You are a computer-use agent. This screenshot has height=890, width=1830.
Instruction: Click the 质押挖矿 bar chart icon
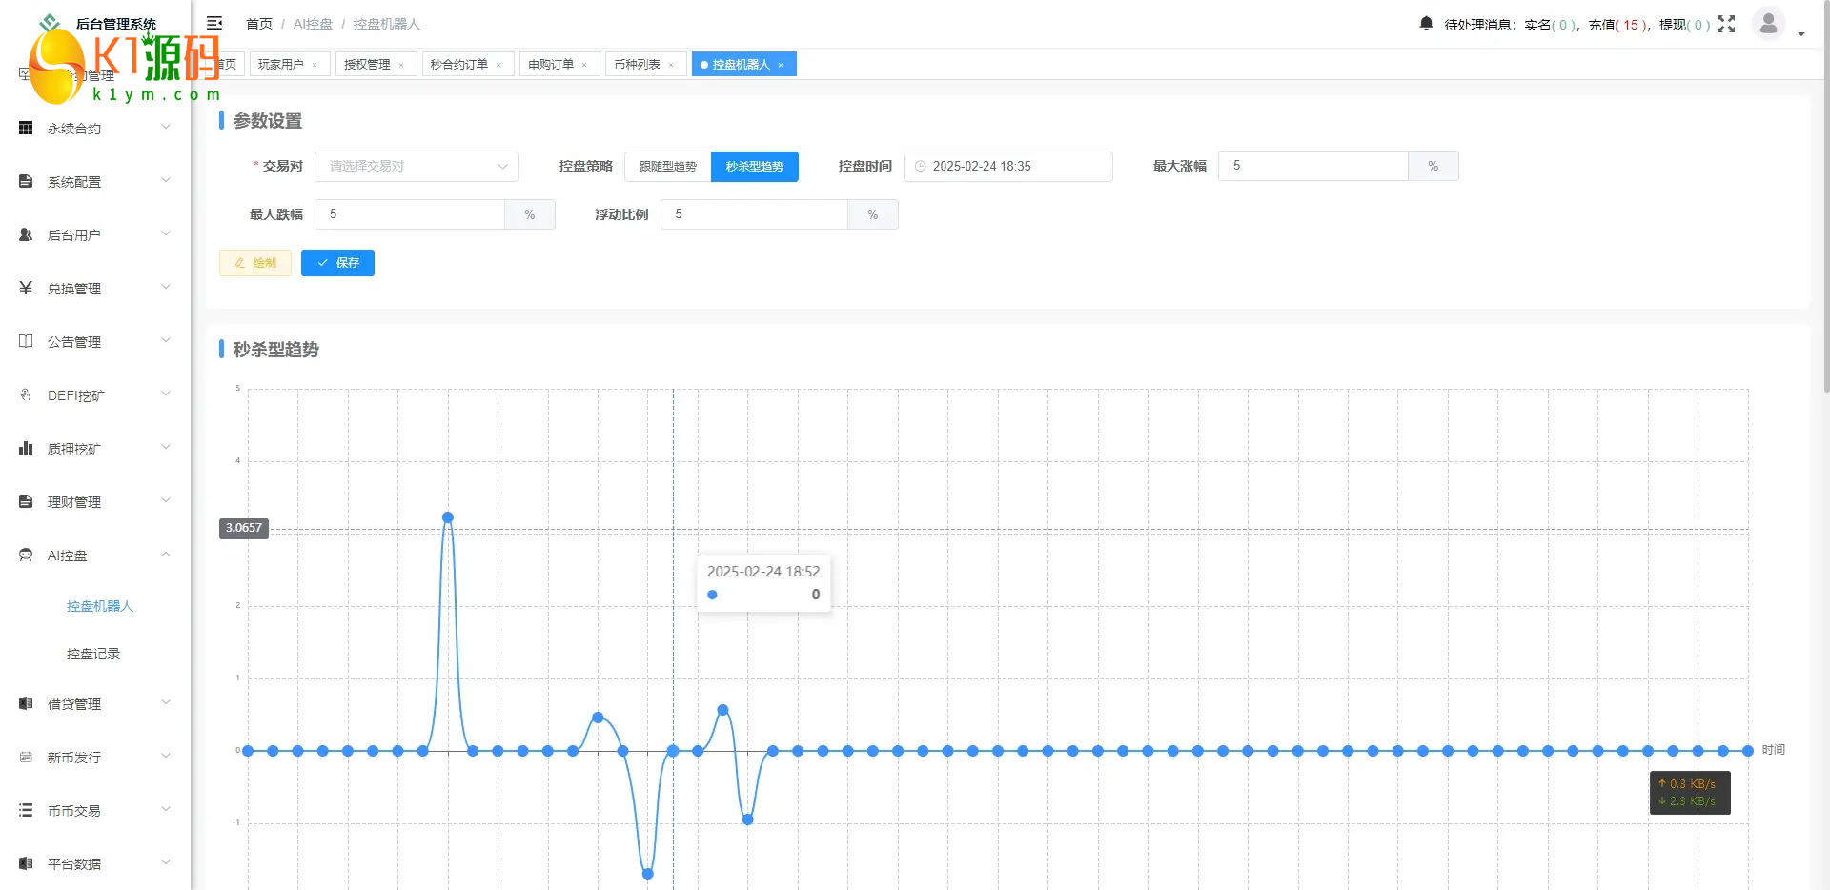(x=26, y=448)
